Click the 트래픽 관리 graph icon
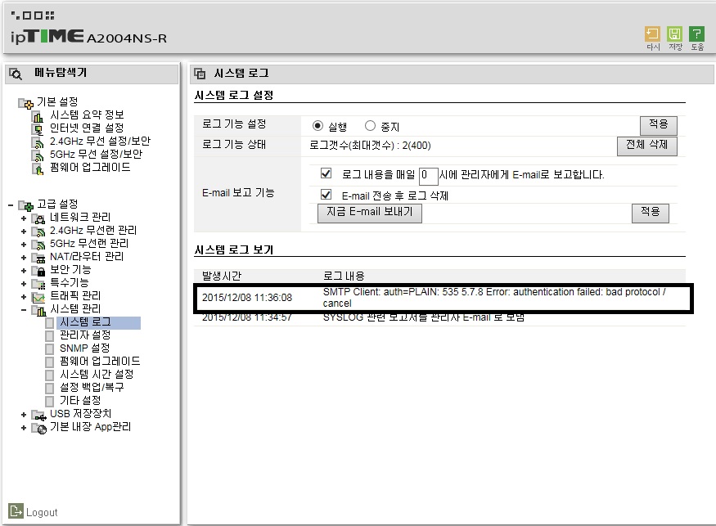716x526 pixels. pyautogui.click(x=38, y=298)
